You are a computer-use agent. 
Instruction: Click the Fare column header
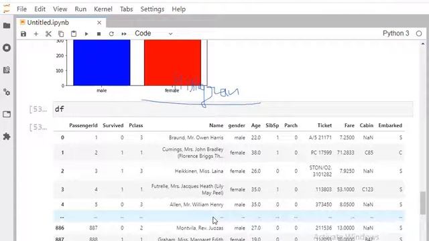click(x=349, y=125)
